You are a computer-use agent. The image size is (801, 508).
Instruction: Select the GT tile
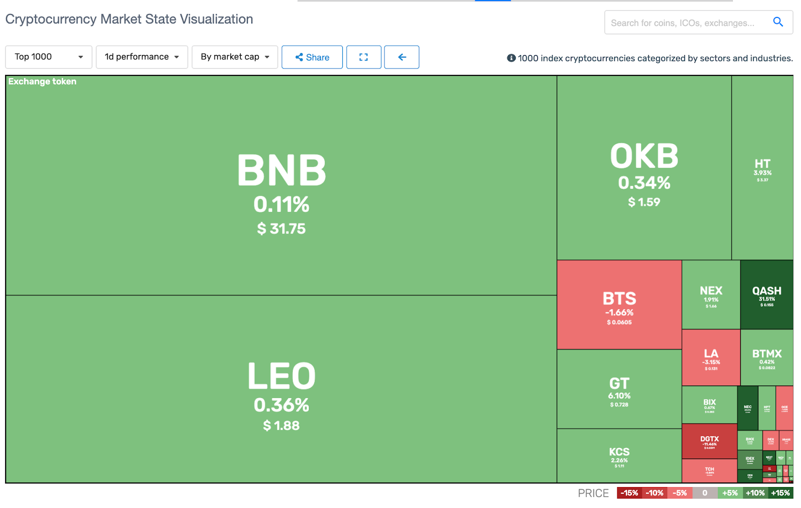619,389
